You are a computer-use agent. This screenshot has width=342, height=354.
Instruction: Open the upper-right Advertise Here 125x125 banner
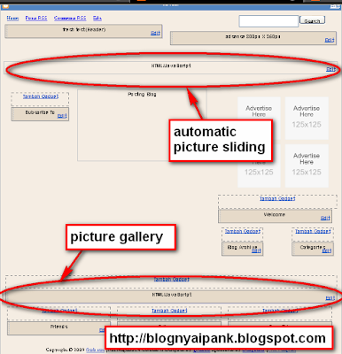pyautogui.click(x=307, y=118)
